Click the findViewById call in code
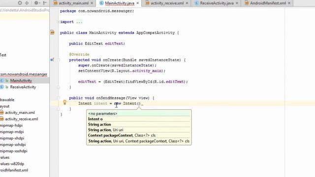The height and width of the screenshot is (177, 315). [139, 82]
